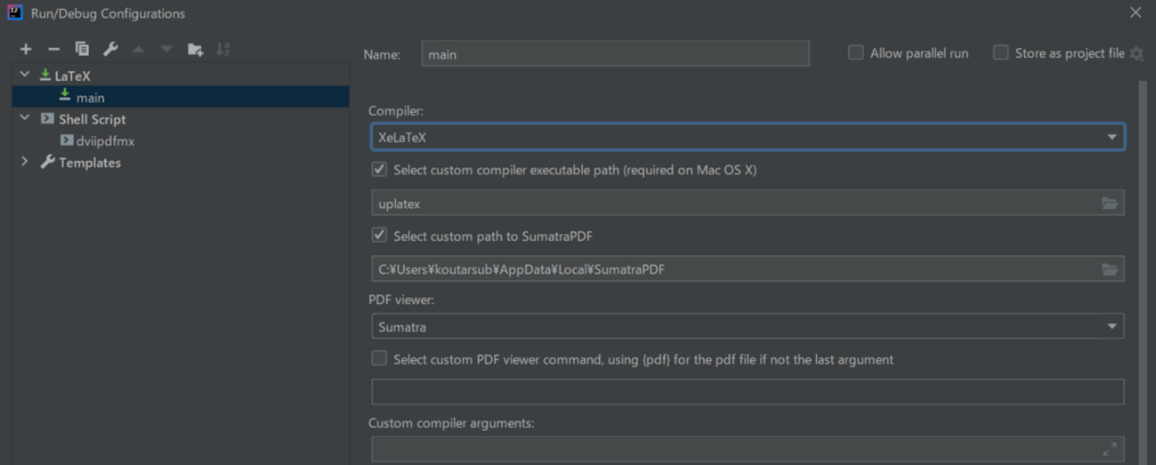
Task: Select the dviipdfmx shell script configuration
Action: tap(105, 140)
